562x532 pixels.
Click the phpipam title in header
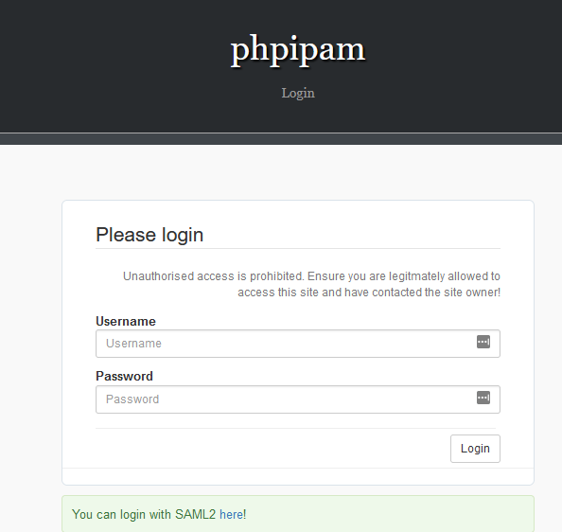[x=298, y=49]
